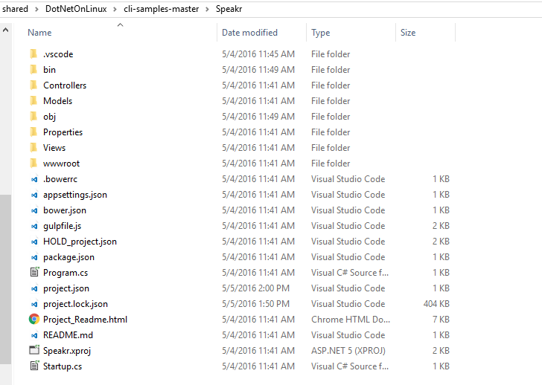Click the VS Code icon beside README.md

point(34,335)
